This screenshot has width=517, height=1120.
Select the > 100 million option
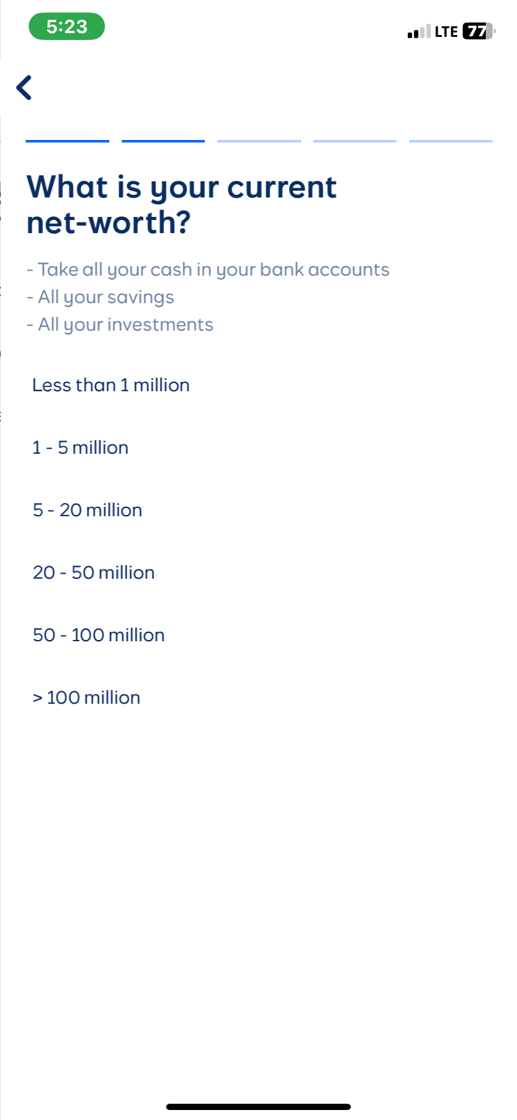86,697
